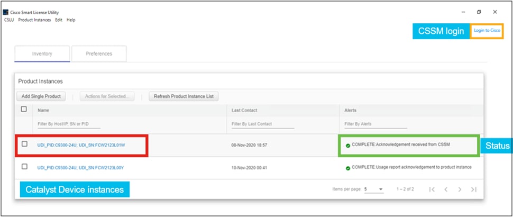This screenshot has height=217, width=513.
Task: Click the Cisco Smart License Utility app icon
Action: 6,12
